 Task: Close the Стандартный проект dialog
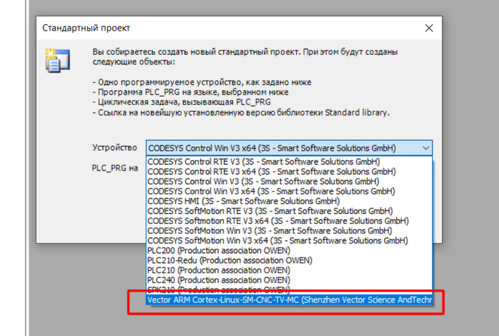429,28
